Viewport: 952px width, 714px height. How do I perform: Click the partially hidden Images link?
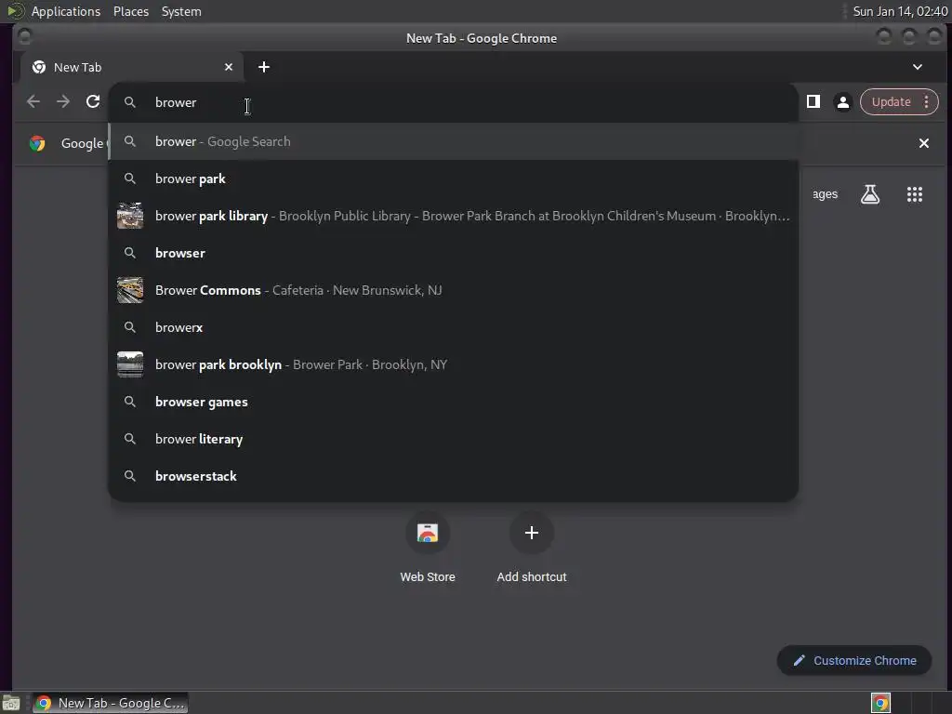coord(826,194)
